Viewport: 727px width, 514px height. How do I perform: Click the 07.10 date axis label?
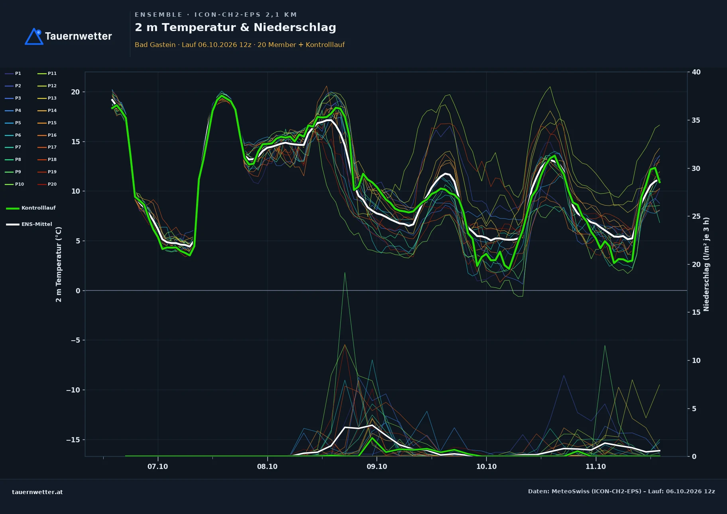click(158, 467)
